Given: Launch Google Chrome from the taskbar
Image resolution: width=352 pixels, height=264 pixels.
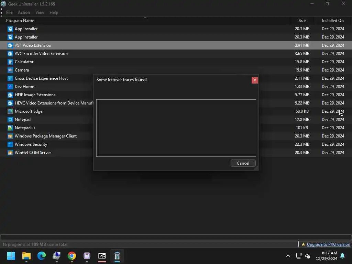Looking at the screenshot, I should [x=72, y=256].
